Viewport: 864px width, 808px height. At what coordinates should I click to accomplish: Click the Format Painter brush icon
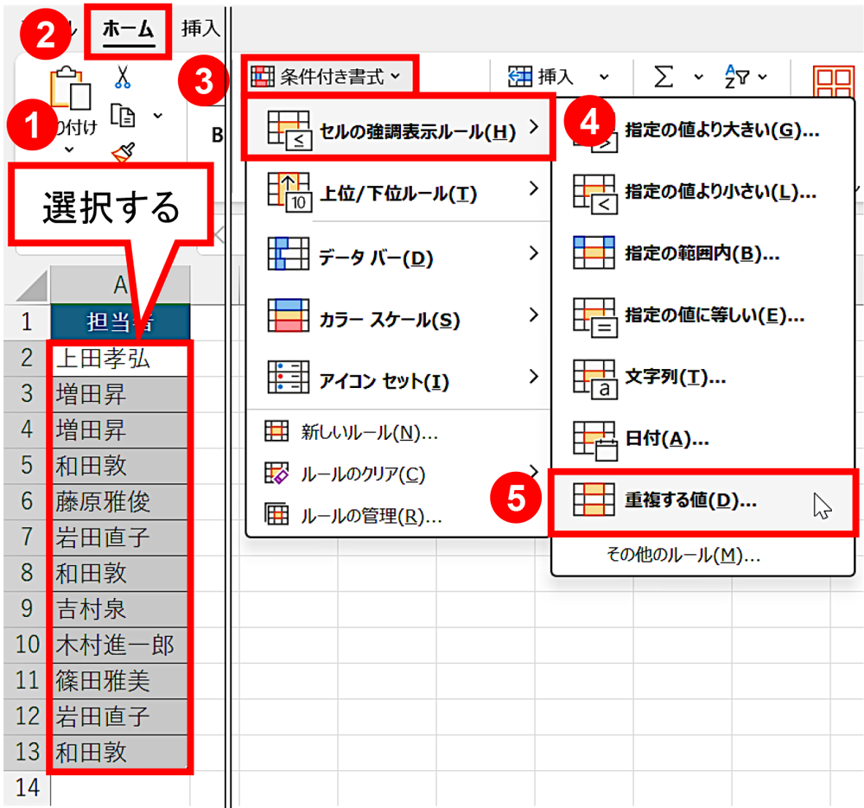point(124,152)
